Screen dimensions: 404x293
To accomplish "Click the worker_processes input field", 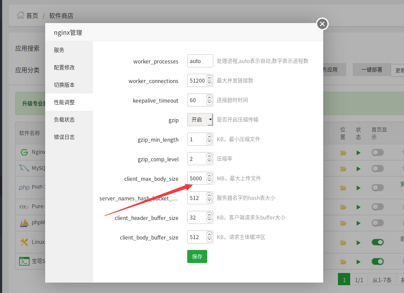I will coord(200,61).
